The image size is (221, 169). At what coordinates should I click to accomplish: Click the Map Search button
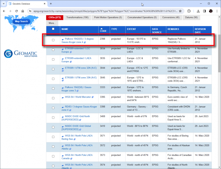click(x=21, y=21)
